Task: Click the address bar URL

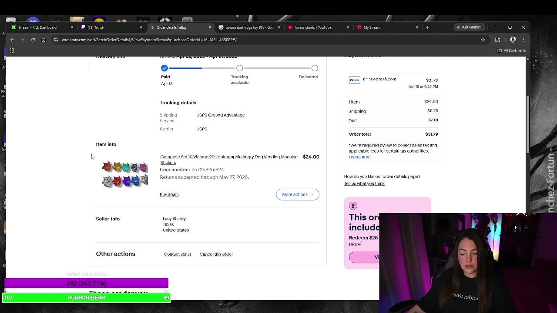Action: pyautogui.click(x=149, y=40)
